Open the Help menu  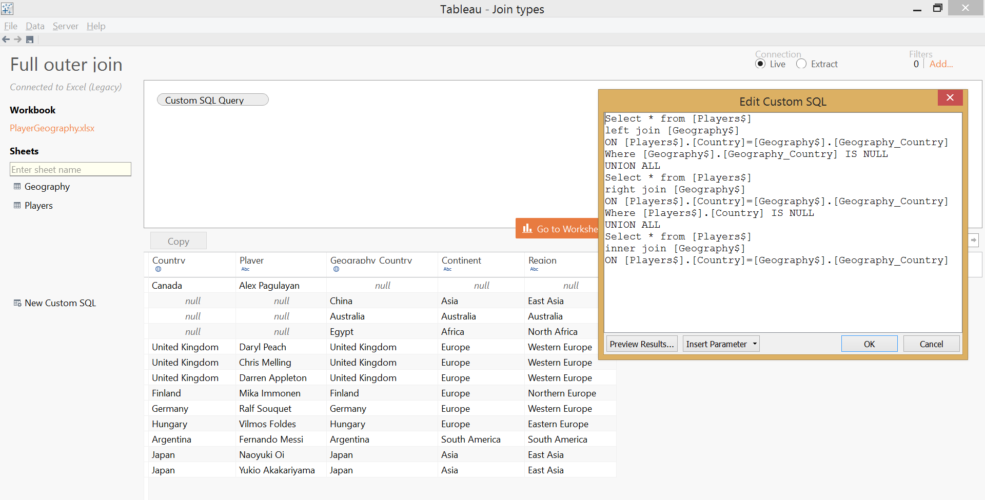coord(96,26)
